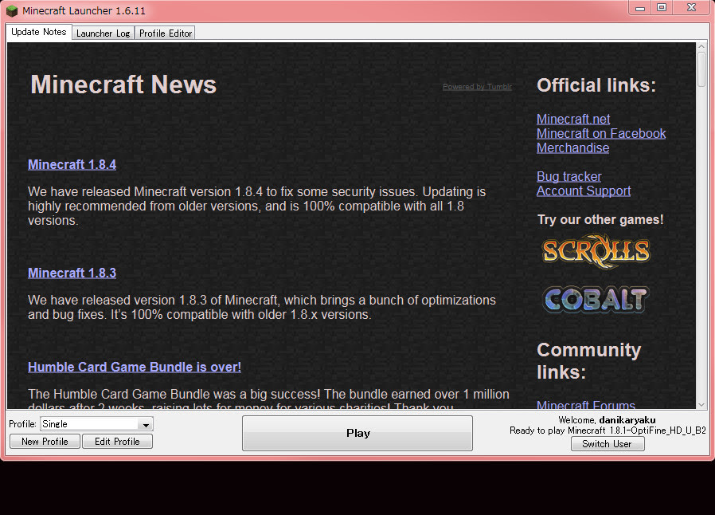Open the Scrolls game logo
This screenshot has height=515, width=715.
coord(596,251)
